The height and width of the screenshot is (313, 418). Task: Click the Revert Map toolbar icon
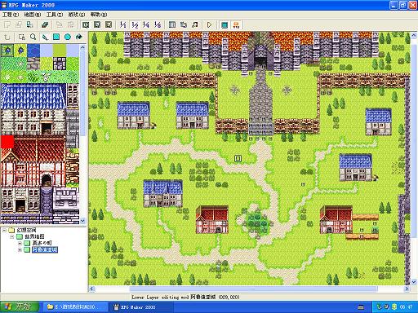pyautogui.click(x=70, y=25)
